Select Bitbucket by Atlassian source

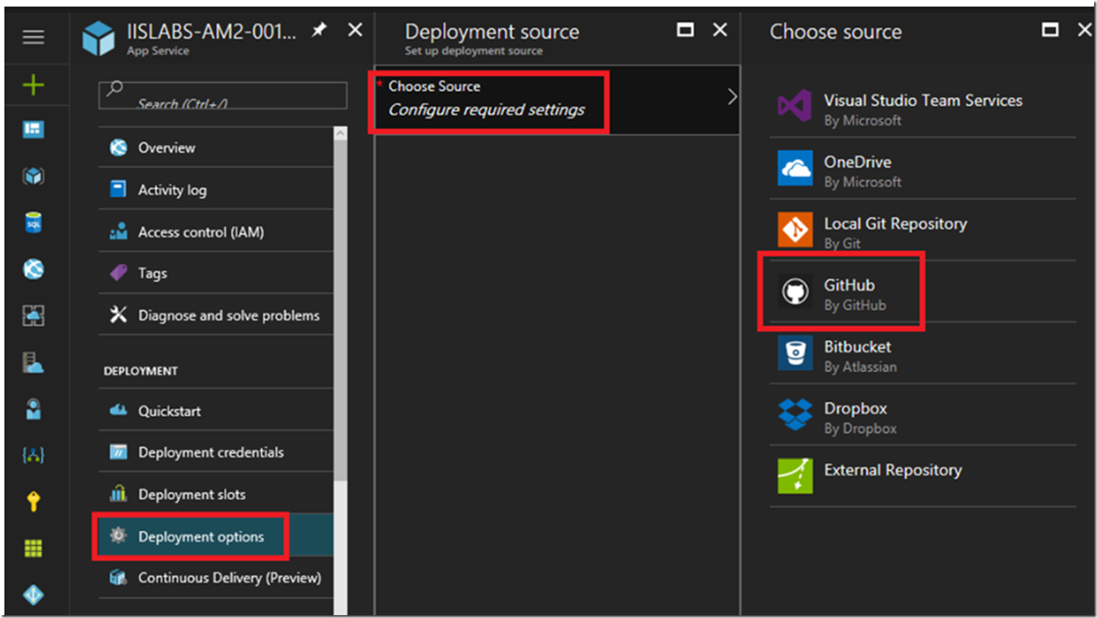(923, 354)
